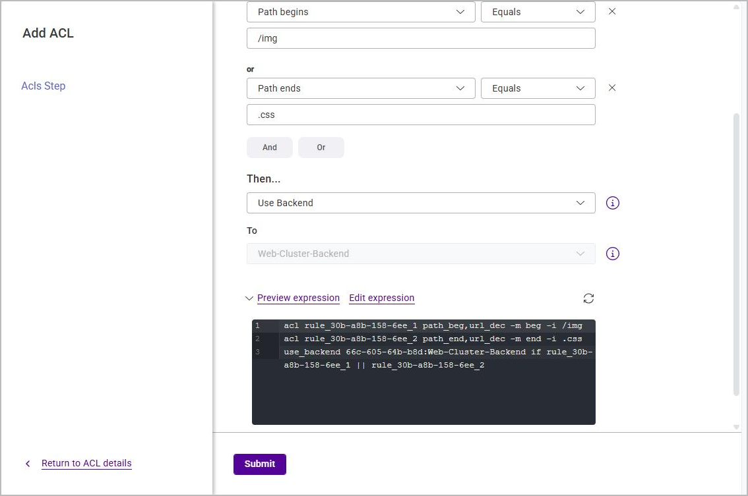Collapse the Preview expression section
Image resolution: width=748 pixels, height=496 pixels.
click(x=249, y=298)
